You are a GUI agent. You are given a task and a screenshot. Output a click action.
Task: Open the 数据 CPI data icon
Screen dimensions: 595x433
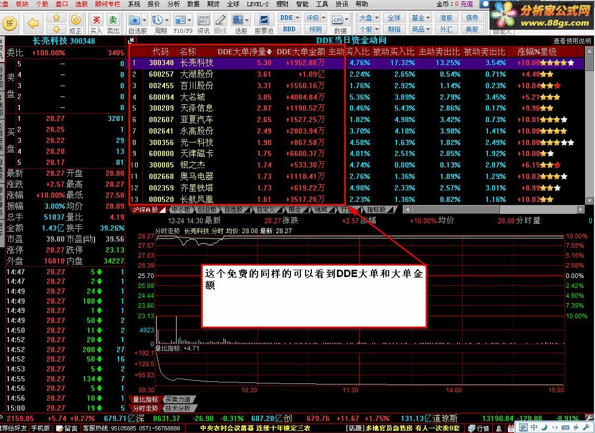coord(337,20)
